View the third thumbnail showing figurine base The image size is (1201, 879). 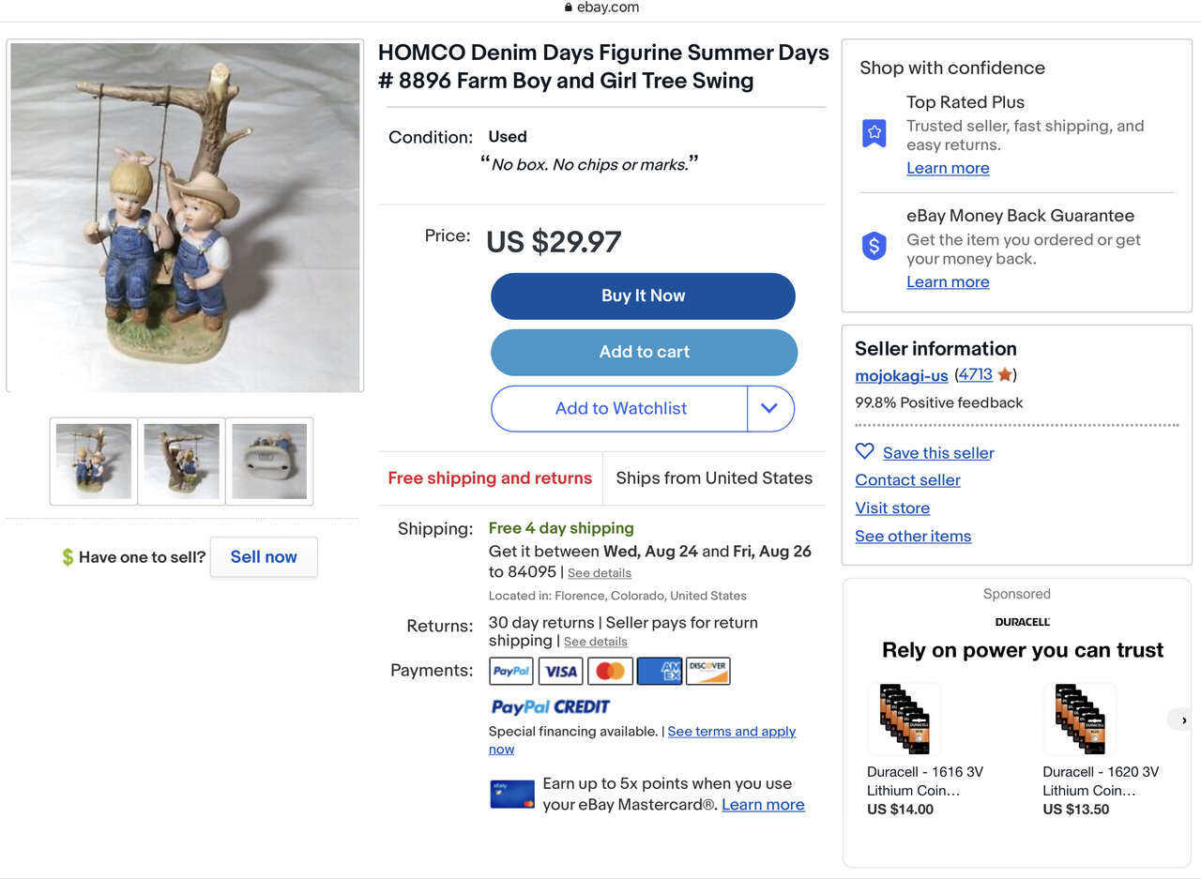[269, 461]
